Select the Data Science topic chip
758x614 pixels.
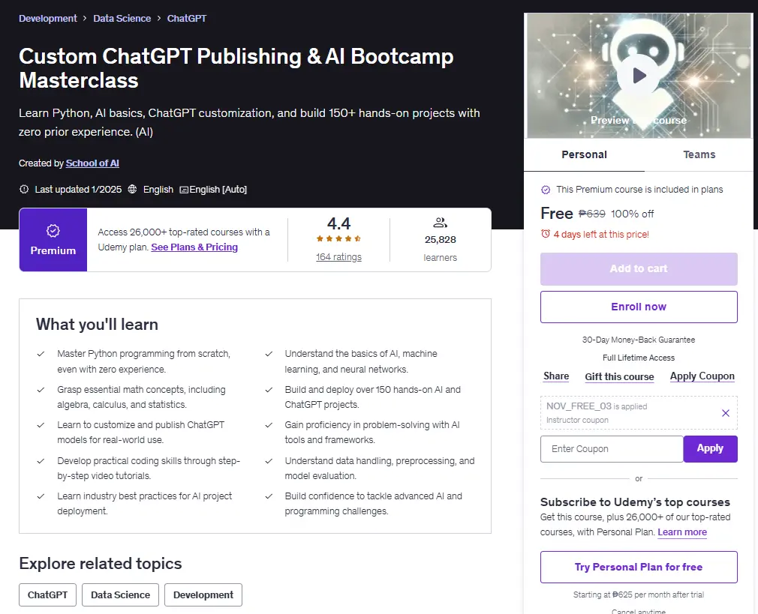[120, 595]
